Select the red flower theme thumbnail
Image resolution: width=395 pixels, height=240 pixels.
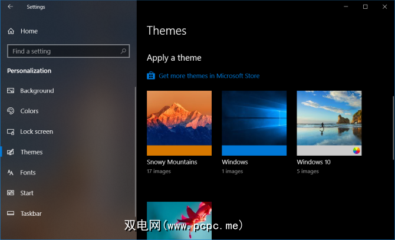pyautogui.click(x=179, y=221)
